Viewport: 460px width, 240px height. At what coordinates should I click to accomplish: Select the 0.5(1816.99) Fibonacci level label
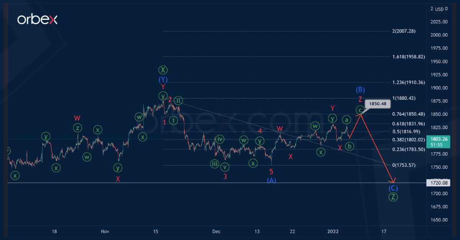pos(406,132)
